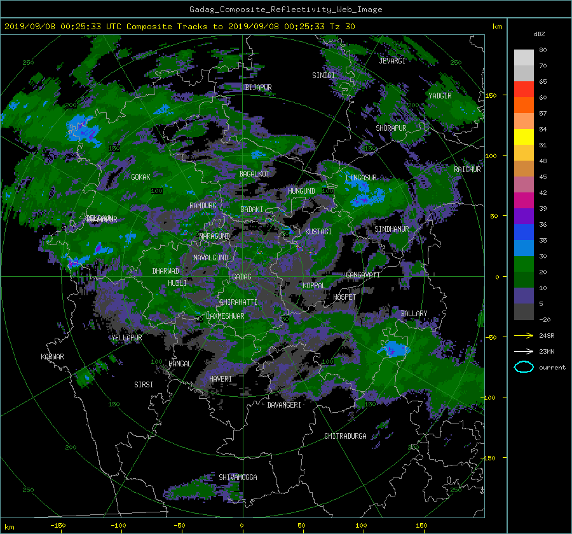This screenshot has width=572, height=534.
Task: Click the BAGALKOT city label
Action: [254, 174]
